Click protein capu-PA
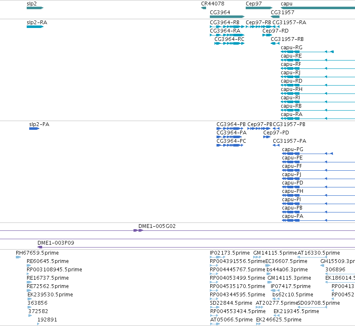355x326 pixels. tap(292, 216)
